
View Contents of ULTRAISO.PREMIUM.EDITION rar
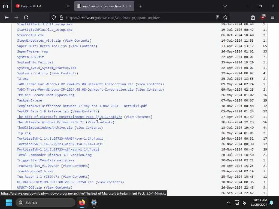coord(110,182)
